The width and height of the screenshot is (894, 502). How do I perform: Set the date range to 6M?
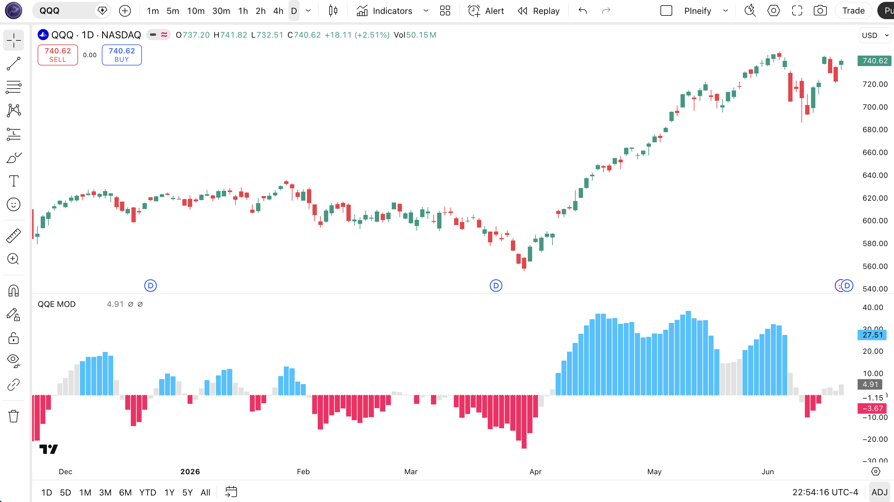[125, 492]
